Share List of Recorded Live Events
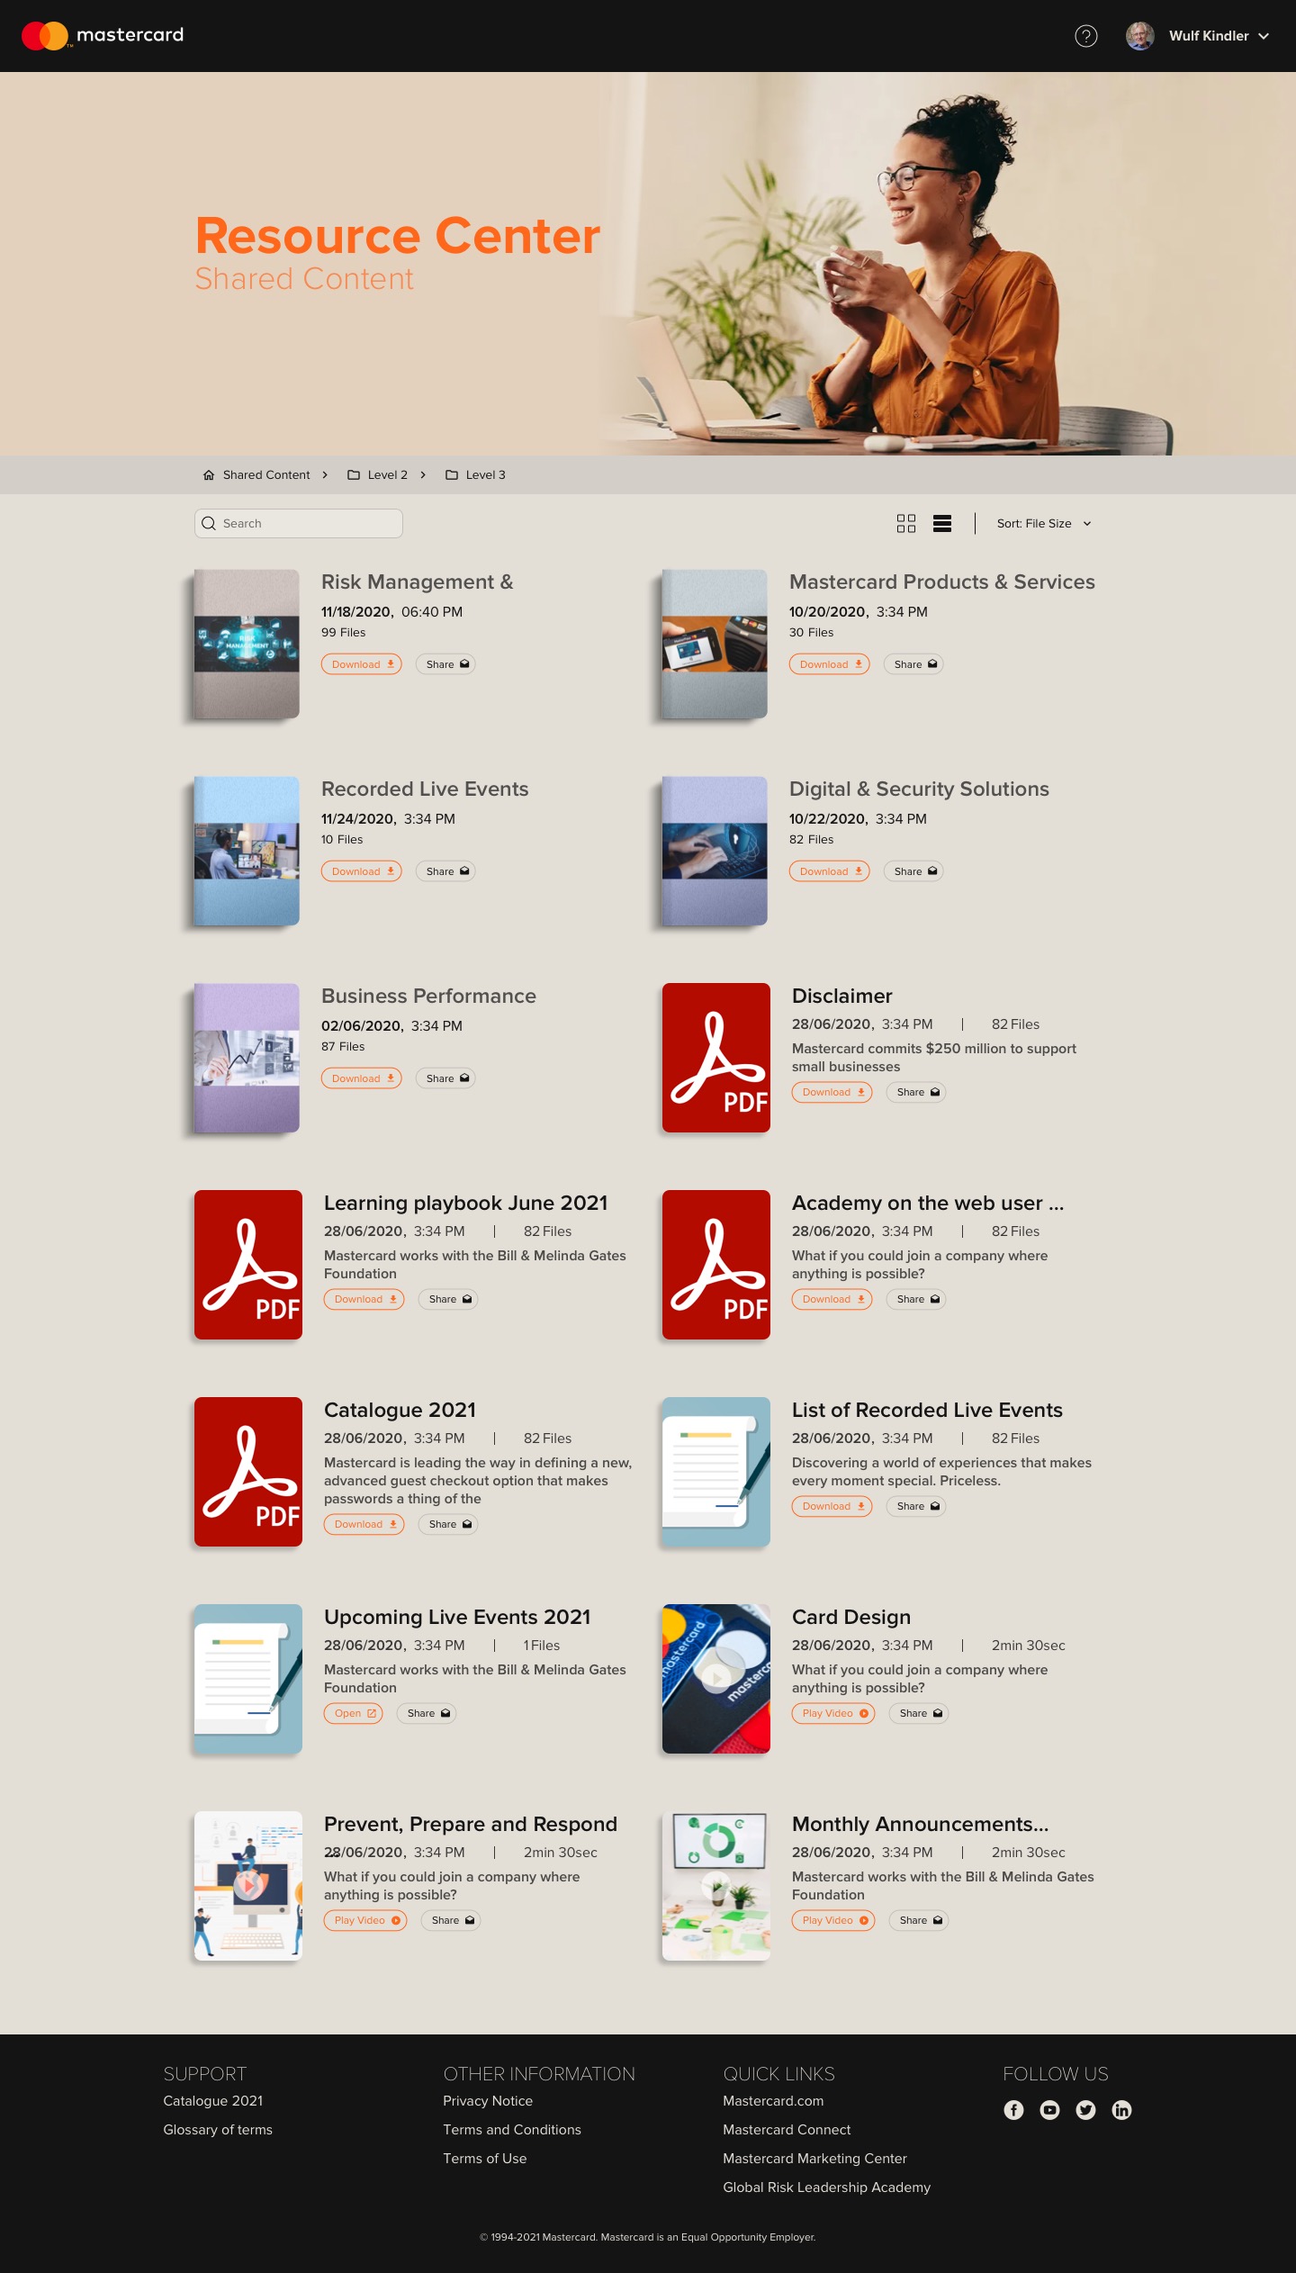This screenshot has width=1296, height=2273. coord(916,1506)
